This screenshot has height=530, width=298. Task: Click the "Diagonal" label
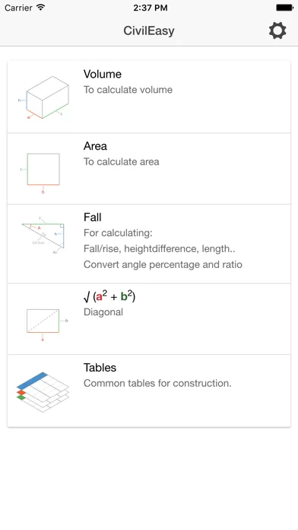click(x=103, y=312)
